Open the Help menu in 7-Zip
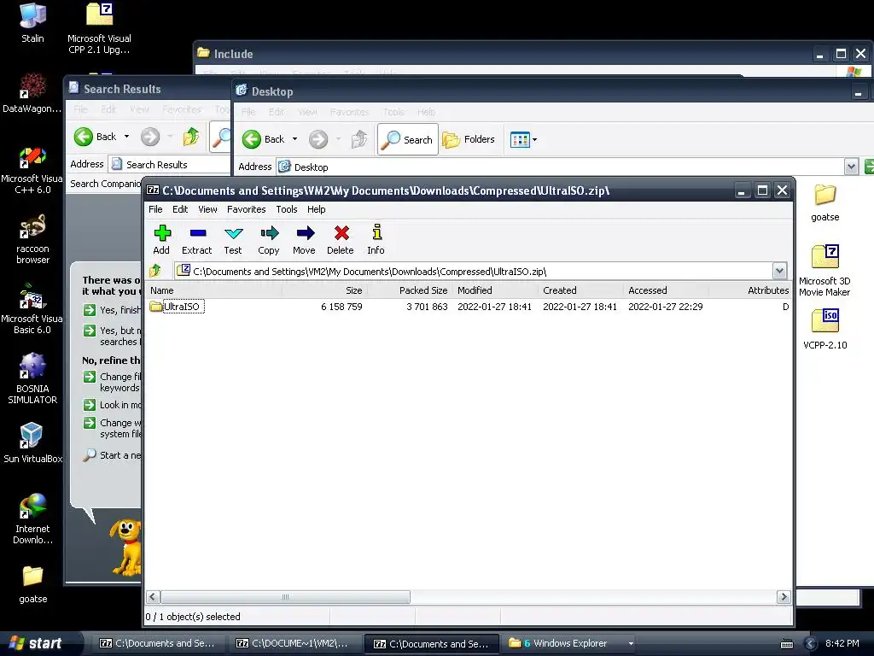The width and height of the screenshot is (874, 656). [x=316, y=210]
